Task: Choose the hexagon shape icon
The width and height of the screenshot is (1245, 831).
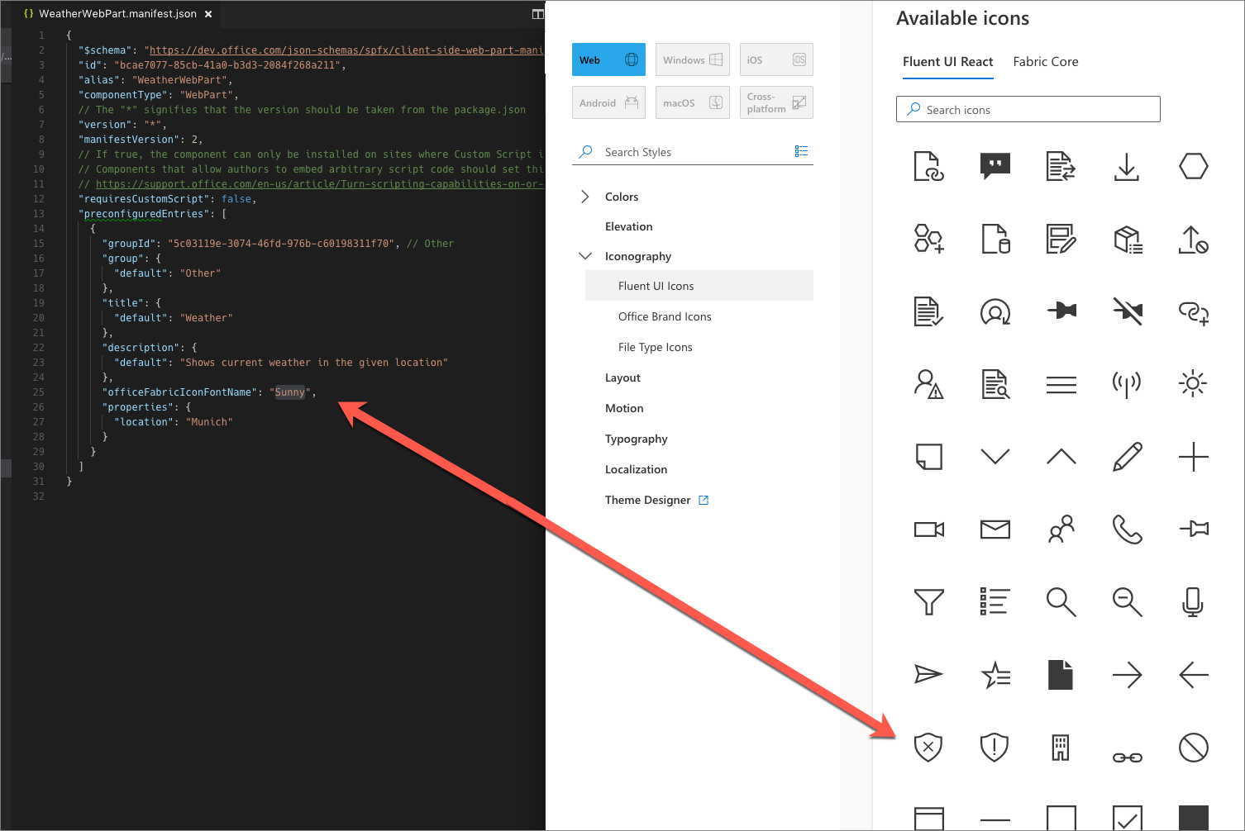Action: 1193,167
